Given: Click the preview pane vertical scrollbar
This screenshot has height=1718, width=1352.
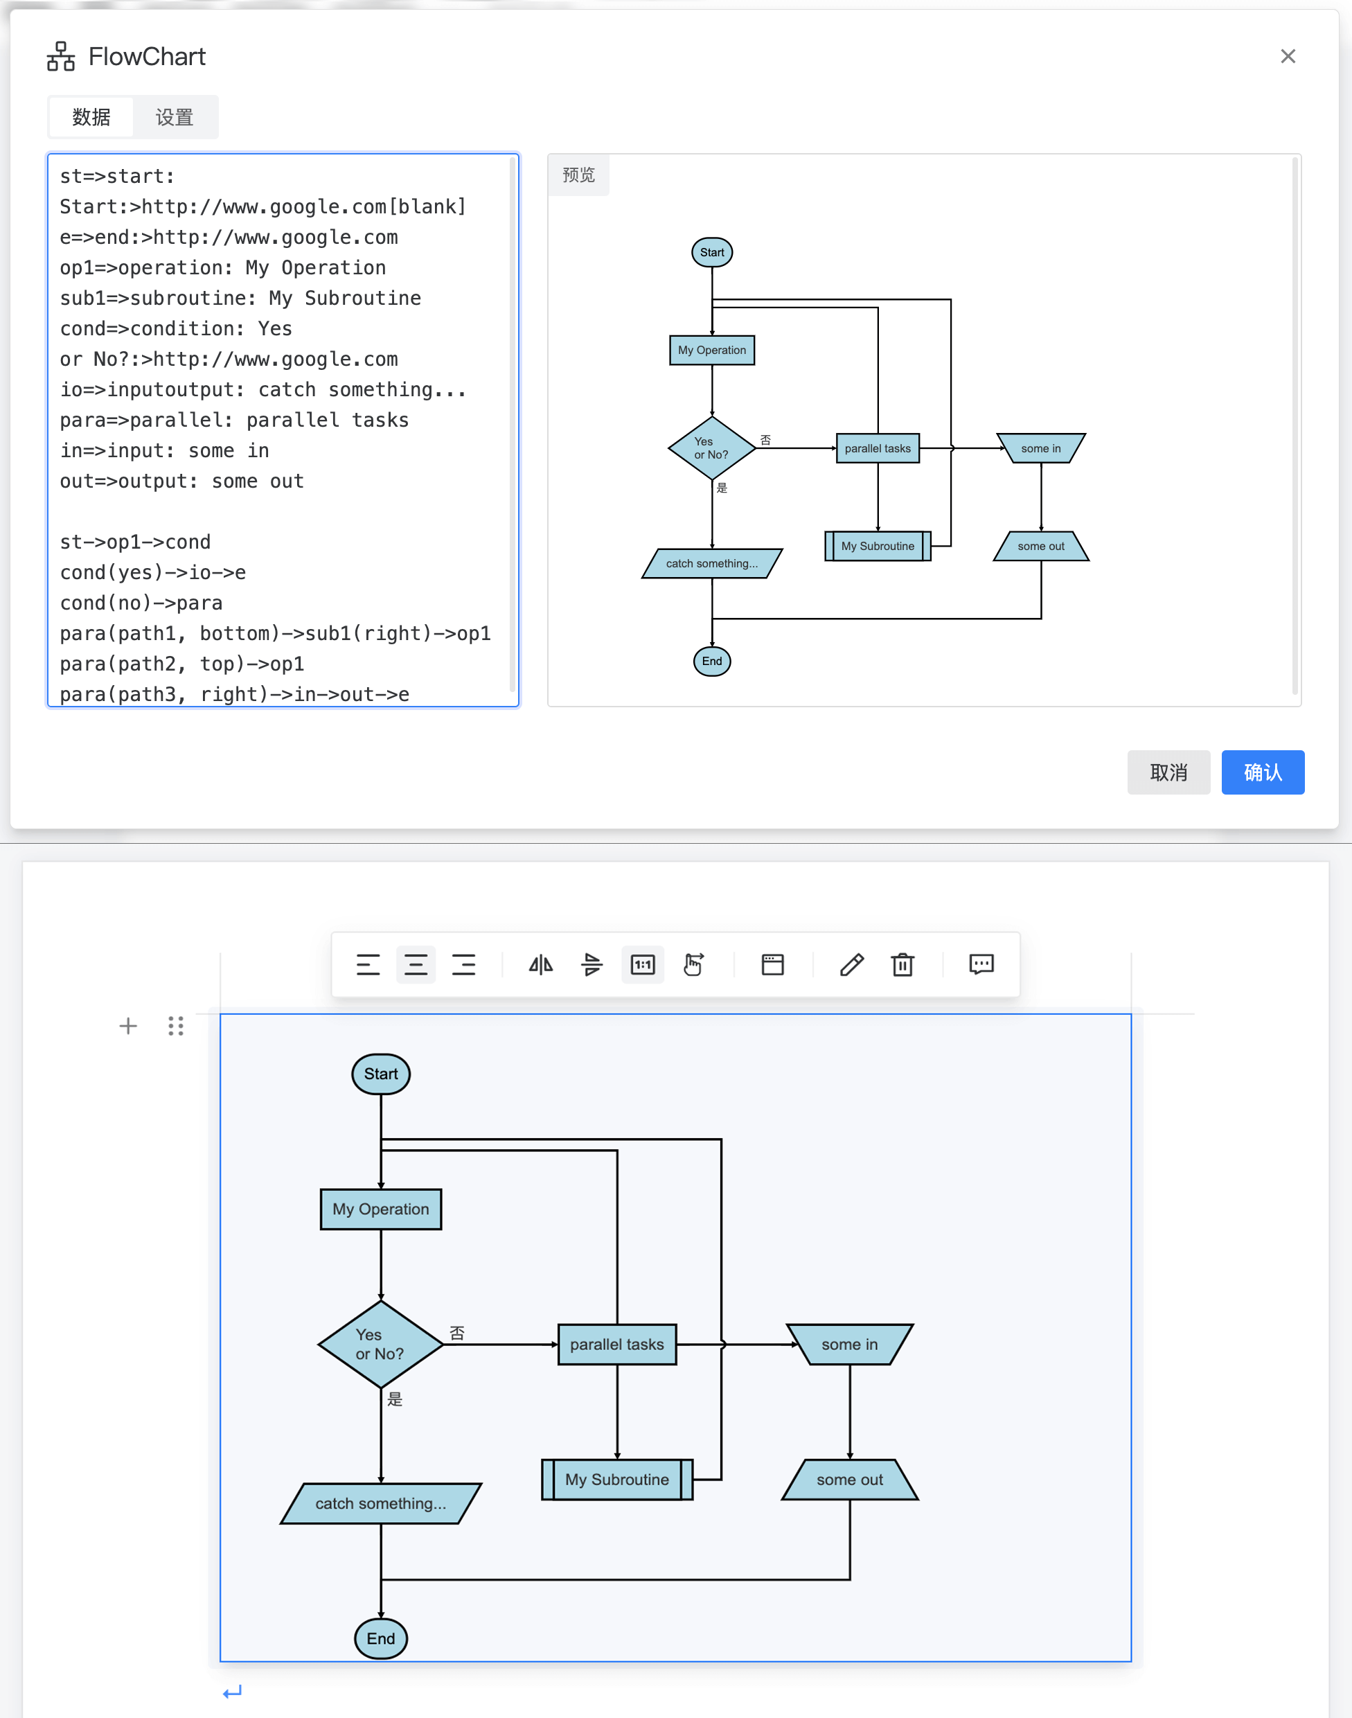Looking at the screenshot, I should click(x=1295, y=425).
